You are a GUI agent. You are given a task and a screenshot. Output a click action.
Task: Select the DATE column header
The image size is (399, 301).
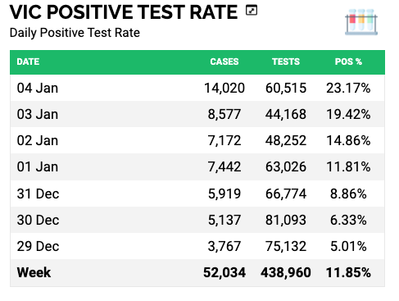point(28,62)
